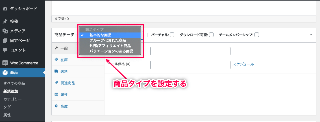Switch to the 関連商品 tab
Viewport: 320px width, 122px height.
click(78, 83)
